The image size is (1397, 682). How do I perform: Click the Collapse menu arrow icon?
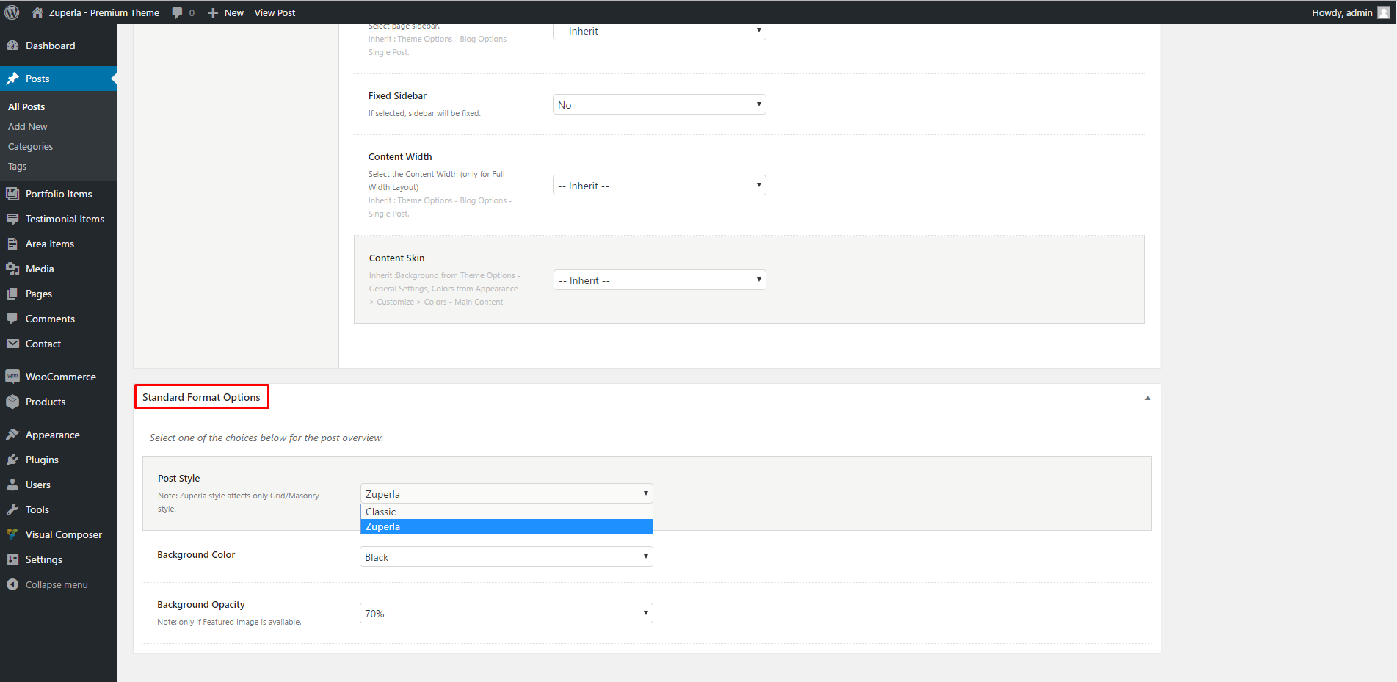(12, 584)
